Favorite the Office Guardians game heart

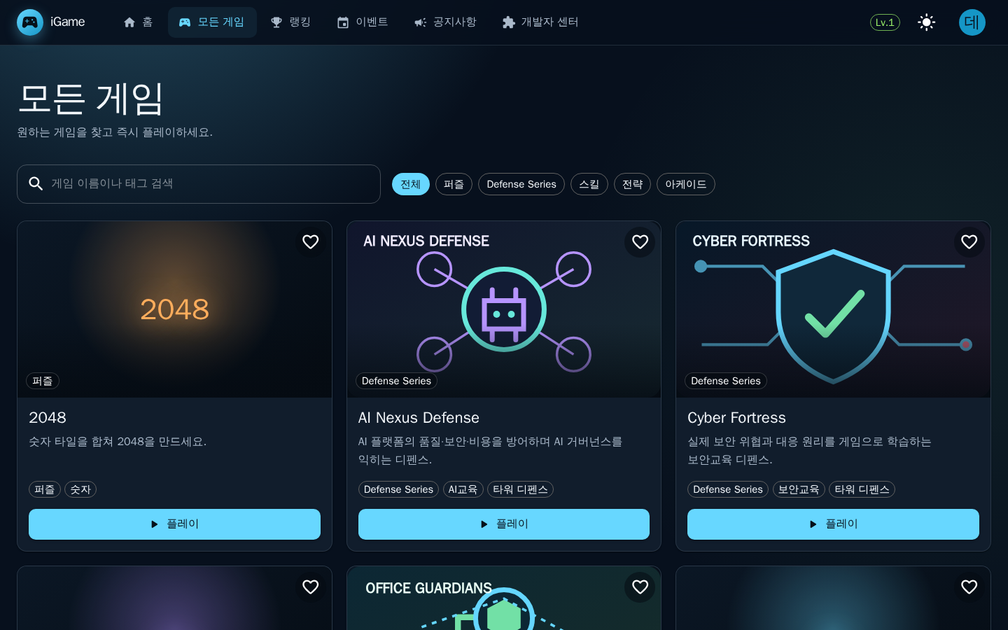pyautogui.click(x=640, y=587)
